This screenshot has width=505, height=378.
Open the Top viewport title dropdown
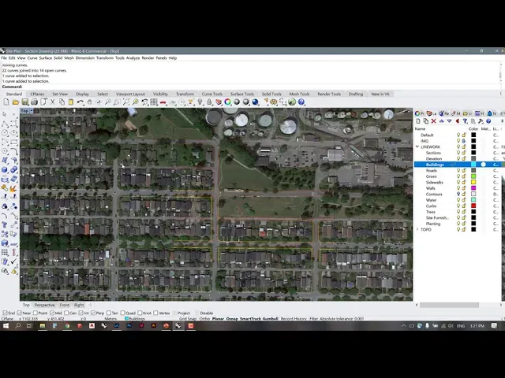pyautogui.click(x=27, y=111)
